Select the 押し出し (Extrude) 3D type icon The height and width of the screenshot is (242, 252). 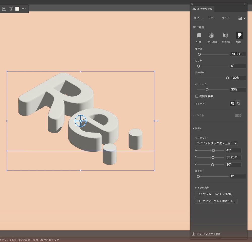tap(211, 35)
